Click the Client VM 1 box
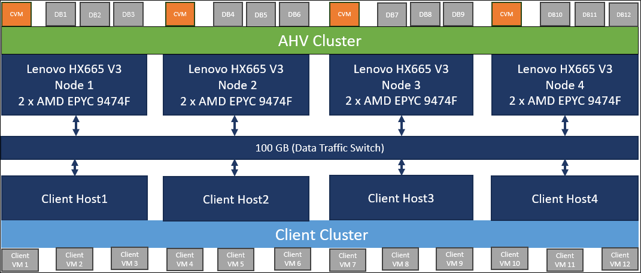Screen dimensions: 641x273 (20, 260)
